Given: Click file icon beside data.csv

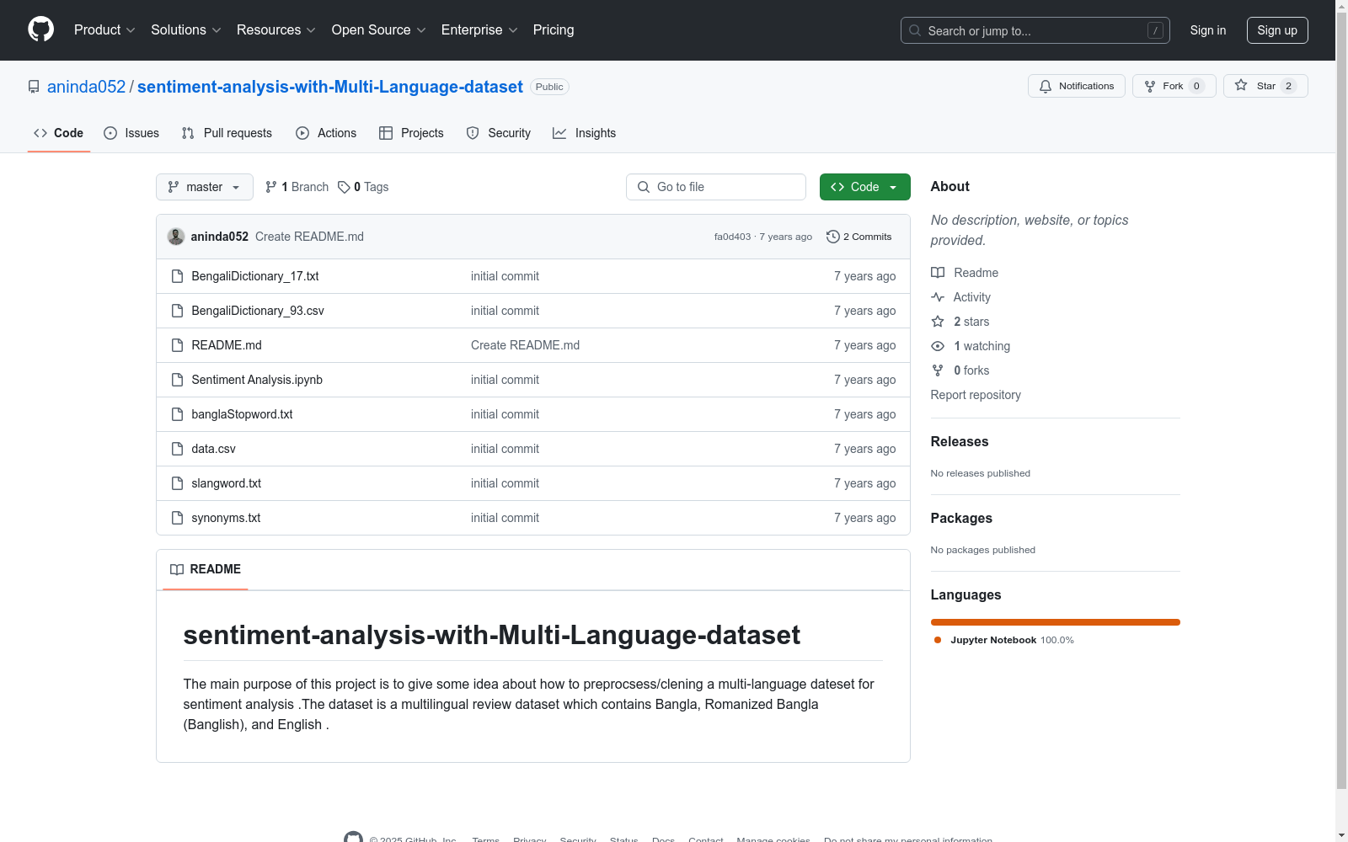Looking at the screenshot, I should pyautogui.click(x=177, y=449).
